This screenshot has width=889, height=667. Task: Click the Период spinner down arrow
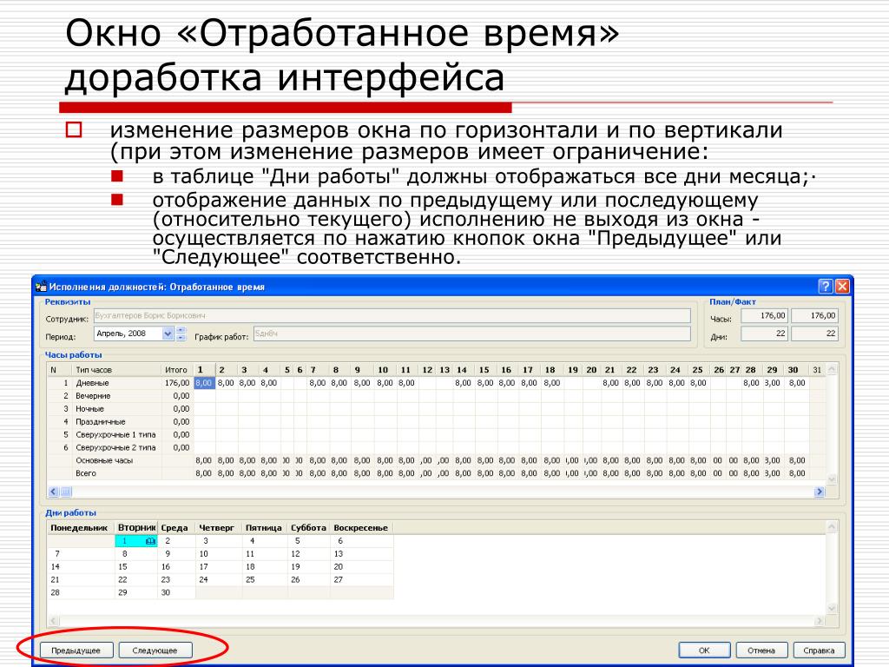tap(181, 338)
